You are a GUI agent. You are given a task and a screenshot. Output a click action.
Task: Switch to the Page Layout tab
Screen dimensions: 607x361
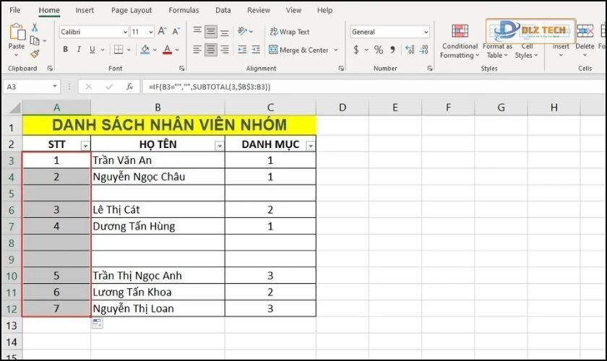132,10
